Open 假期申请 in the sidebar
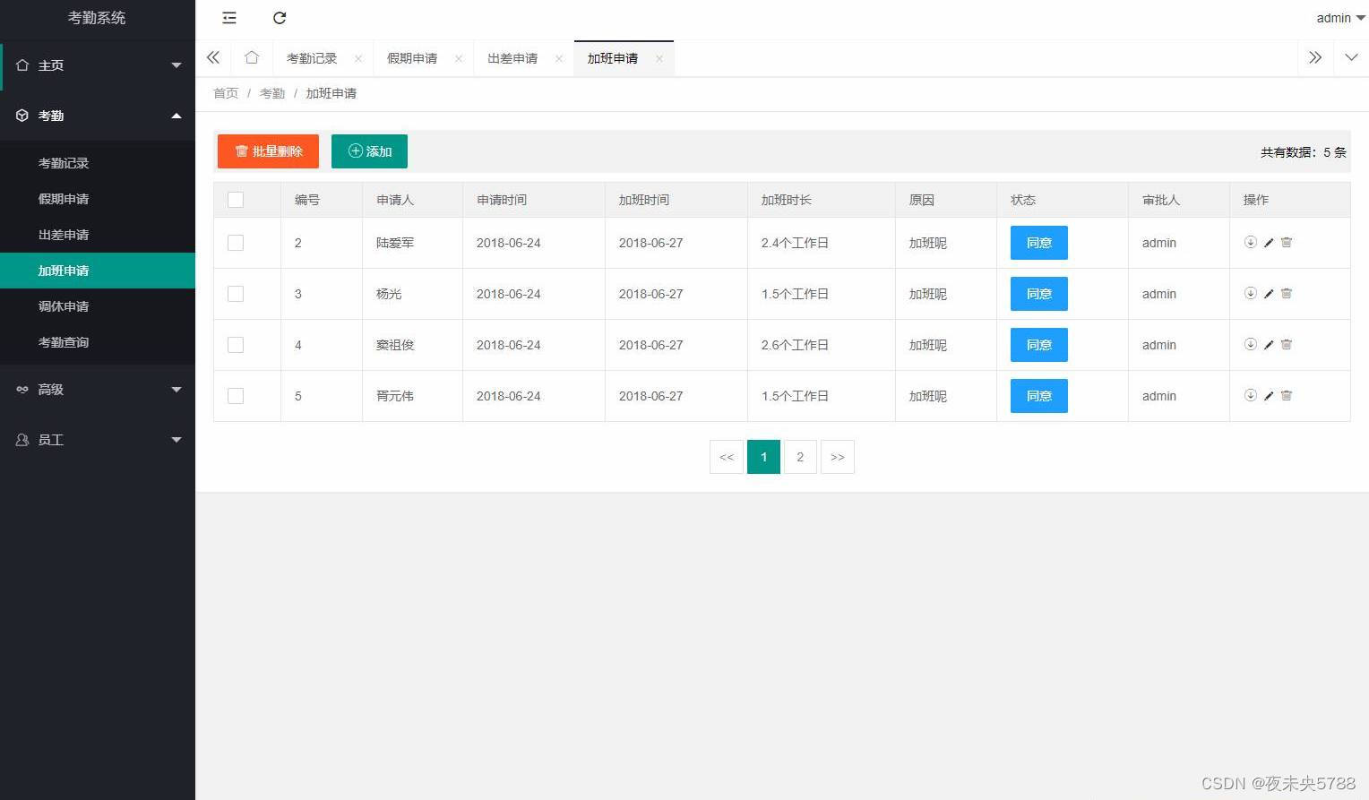The width and height of the screenshot is (1369, 800). 98,199
